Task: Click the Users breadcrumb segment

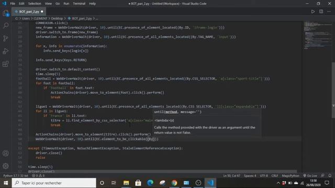Action: point(26,19)
